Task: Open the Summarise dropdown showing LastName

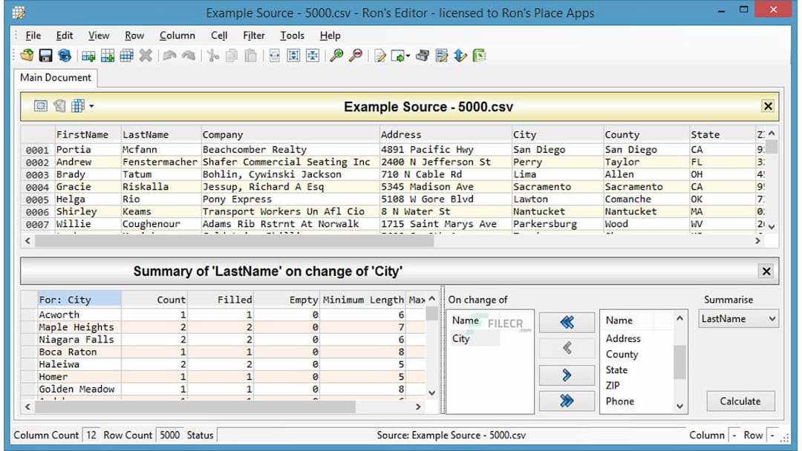Action: pos(738,318)
